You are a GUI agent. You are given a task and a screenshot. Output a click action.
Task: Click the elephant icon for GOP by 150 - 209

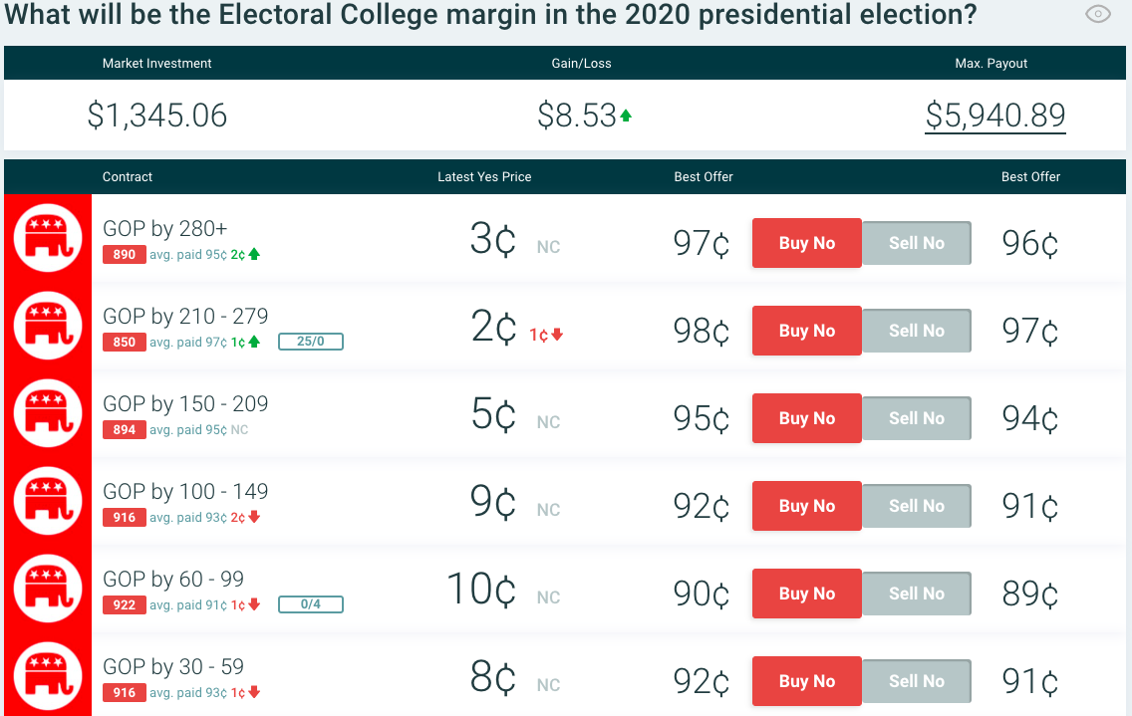tap(47, 413)
